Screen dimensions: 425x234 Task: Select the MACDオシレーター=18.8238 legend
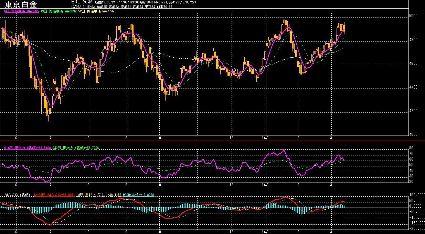[x=138, y=195]
